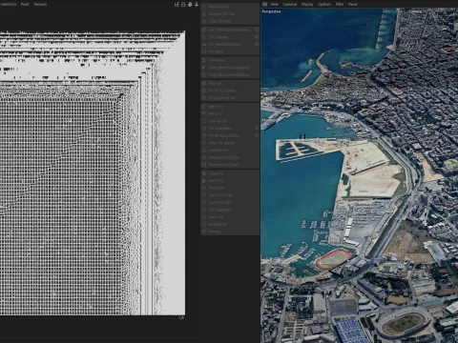Open options gear beside UV Rectangularize

coord(257,135)
